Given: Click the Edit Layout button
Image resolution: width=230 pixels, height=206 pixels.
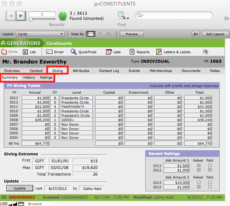Looking at the screenshot, I should [x=215, y=34].
